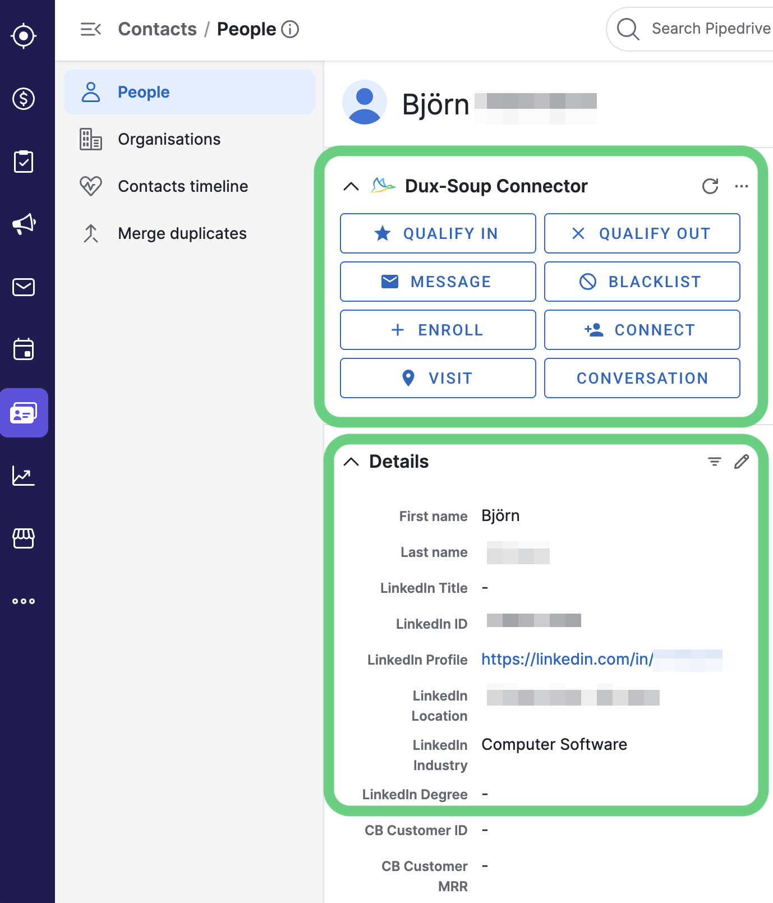
Task: Open the More three-dots sidebar icon
Action: (x=24, y=601)
